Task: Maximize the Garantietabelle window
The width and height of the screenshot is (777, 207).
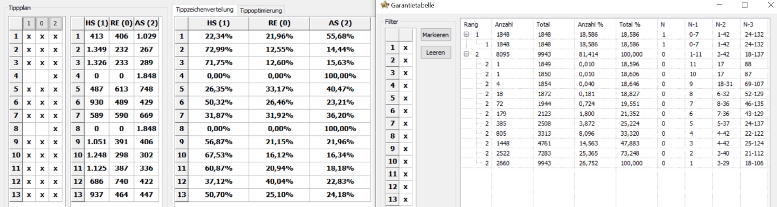Action: [x=745, y=5]
